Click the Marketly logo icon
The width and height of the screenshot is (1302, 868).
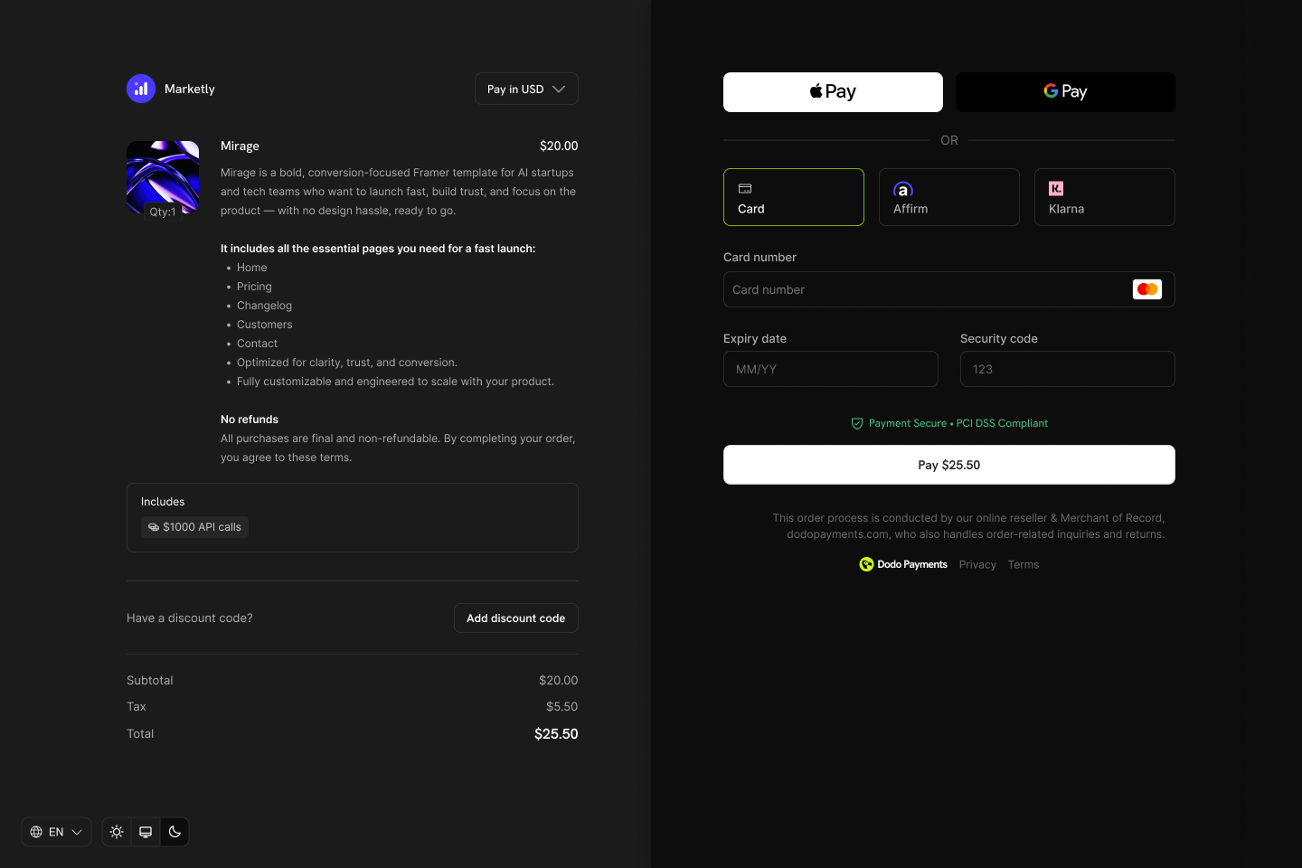141,88
